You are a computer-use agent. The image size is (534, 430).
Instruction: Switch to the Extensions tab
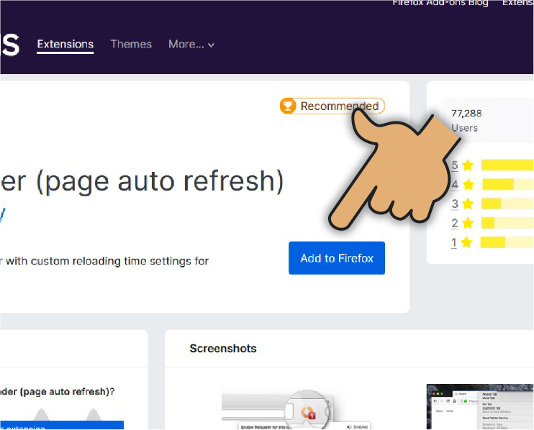pyautogui.click(x=65, y=45)
